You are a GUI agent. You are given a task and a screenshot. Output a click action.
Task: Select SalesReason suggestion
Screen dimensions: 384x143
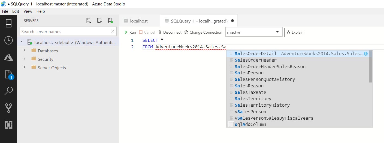click(297, 86)
